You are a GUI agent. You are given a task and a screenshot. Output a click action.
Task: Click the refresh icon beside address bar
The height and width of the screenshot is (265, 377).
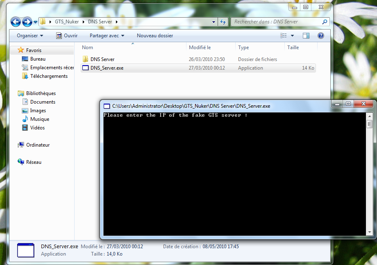click(223, 22)
